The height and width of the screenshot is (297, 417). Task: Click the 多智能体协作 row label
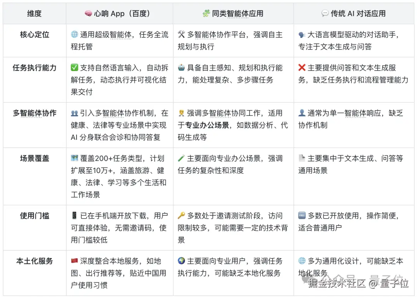[35, 113]
